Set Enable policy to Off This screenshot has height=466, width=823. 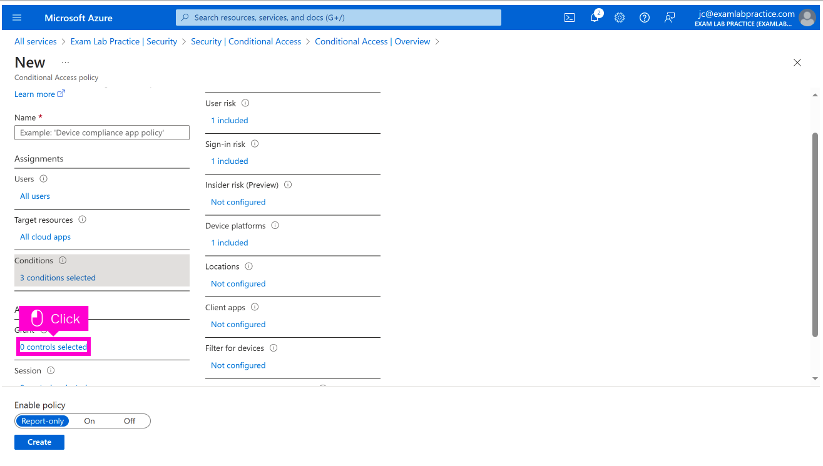(x=130, y=421)
